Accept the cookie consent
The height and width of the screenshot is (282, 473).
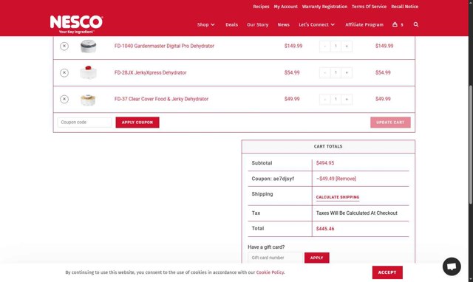pyautogui.click(x=387, y=272)
